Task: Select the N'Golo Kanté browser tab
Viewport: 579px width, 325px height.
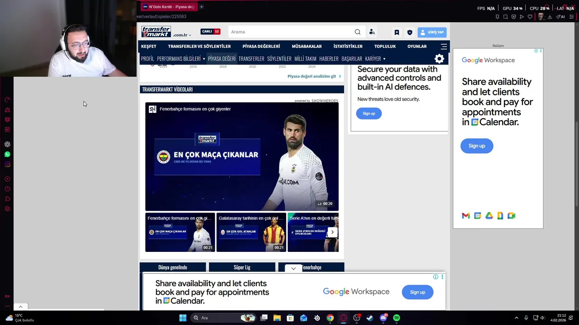Action: [x=168, y=7]
